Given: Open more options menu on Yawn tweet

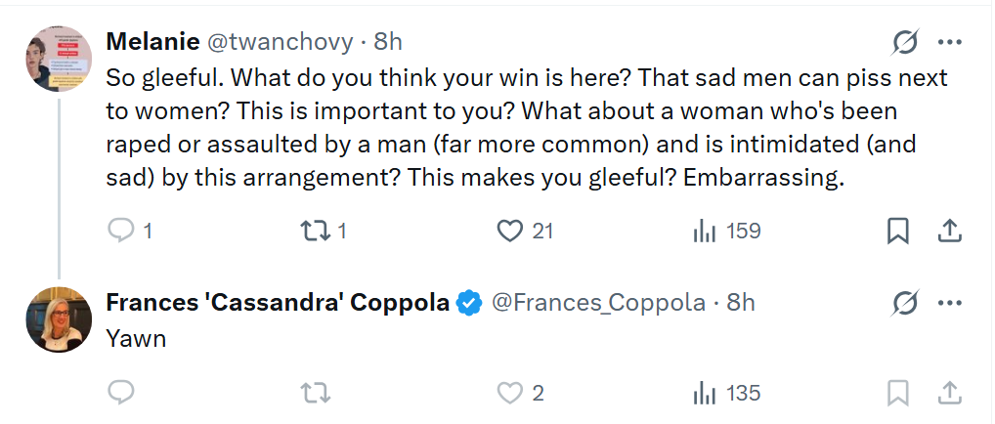Looking at the screenshot, I should click(x=950, y=303).
